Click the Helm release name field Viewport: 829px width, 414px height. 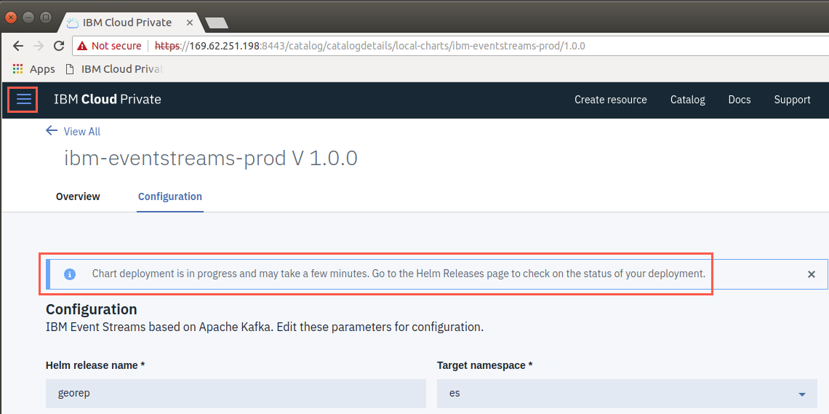(236, 394)
